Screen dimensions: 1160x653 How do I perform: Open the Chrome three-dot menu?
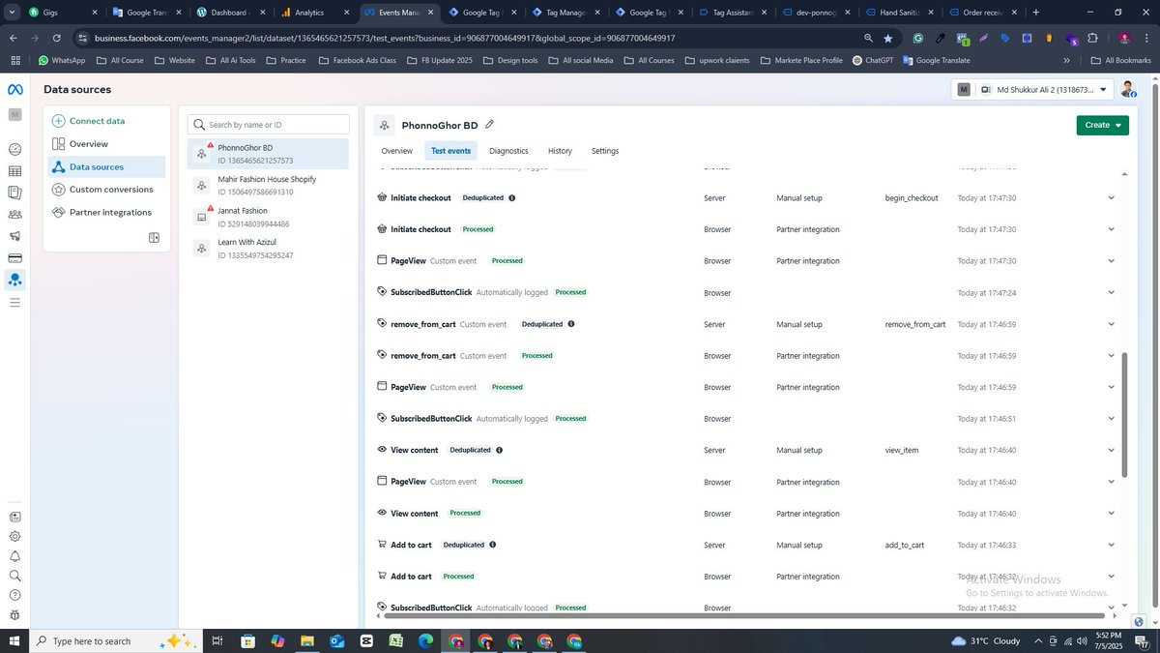(x=1146, y=38)
